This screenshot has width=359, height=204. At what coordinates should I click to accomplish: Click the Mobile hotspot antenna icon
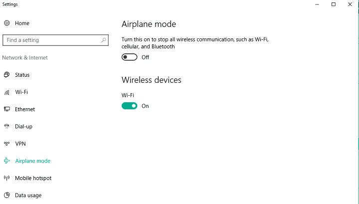click(x=7, y=178)
